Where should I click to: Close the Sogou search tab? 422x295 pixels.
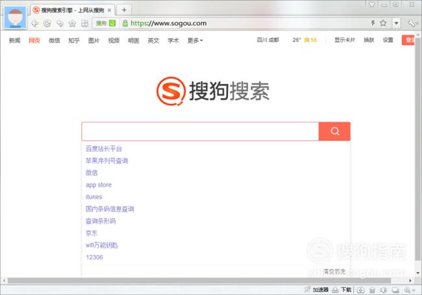(109, 10)
